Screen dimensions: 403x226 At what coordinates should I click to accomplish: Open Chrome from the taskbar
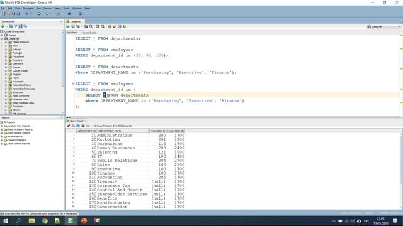45,221
